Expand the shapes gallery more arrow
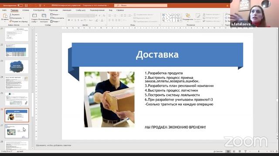 pos(181,21)
